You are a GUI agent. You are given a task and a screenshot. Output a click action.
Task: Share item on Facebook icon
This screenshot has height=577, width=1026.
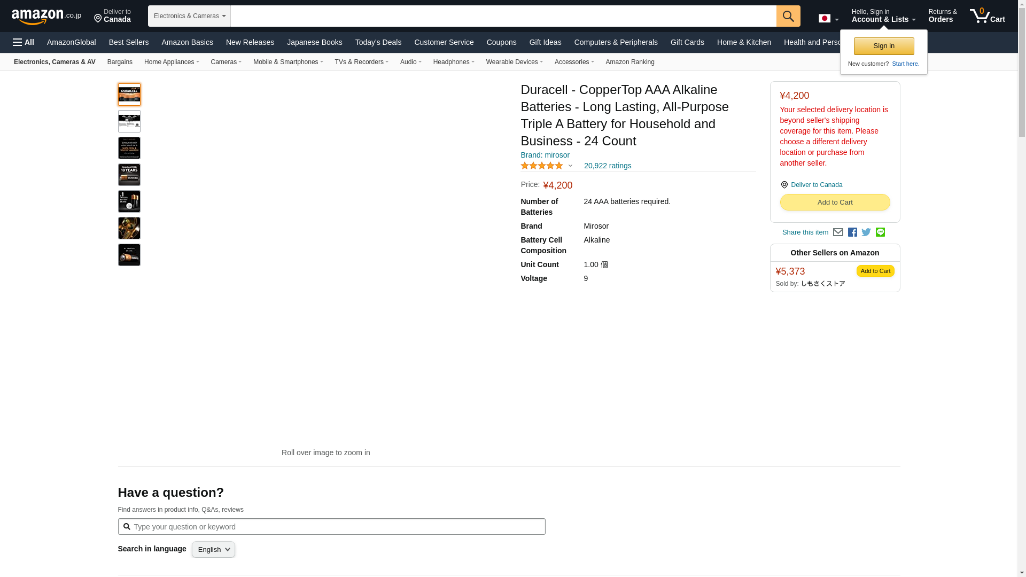click(x=852, y=232)
